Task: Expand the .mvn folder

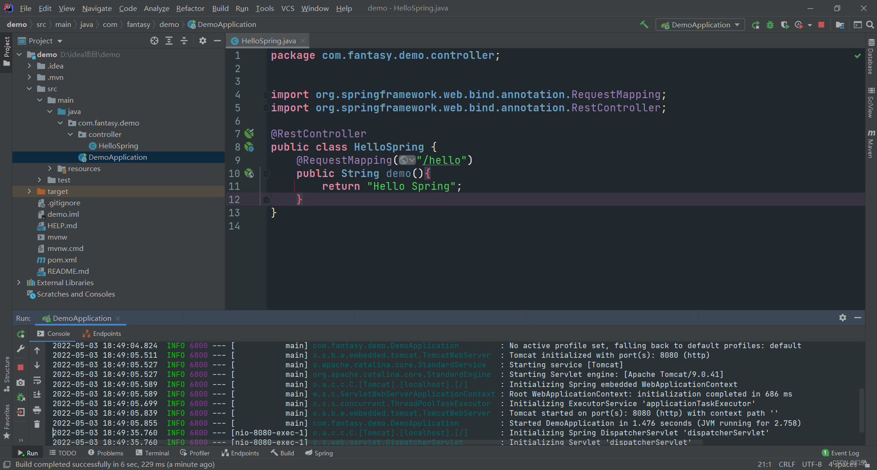Action: coord(29,77)
